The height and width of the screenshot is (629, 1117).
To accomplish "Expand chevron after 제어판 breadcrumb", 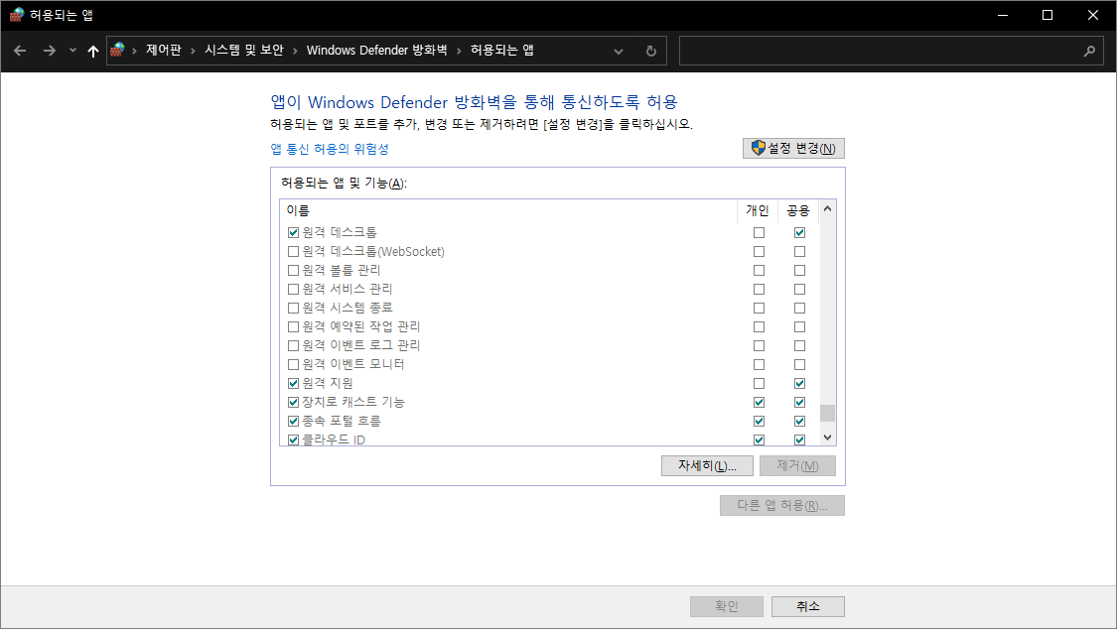I will point(193,51).
